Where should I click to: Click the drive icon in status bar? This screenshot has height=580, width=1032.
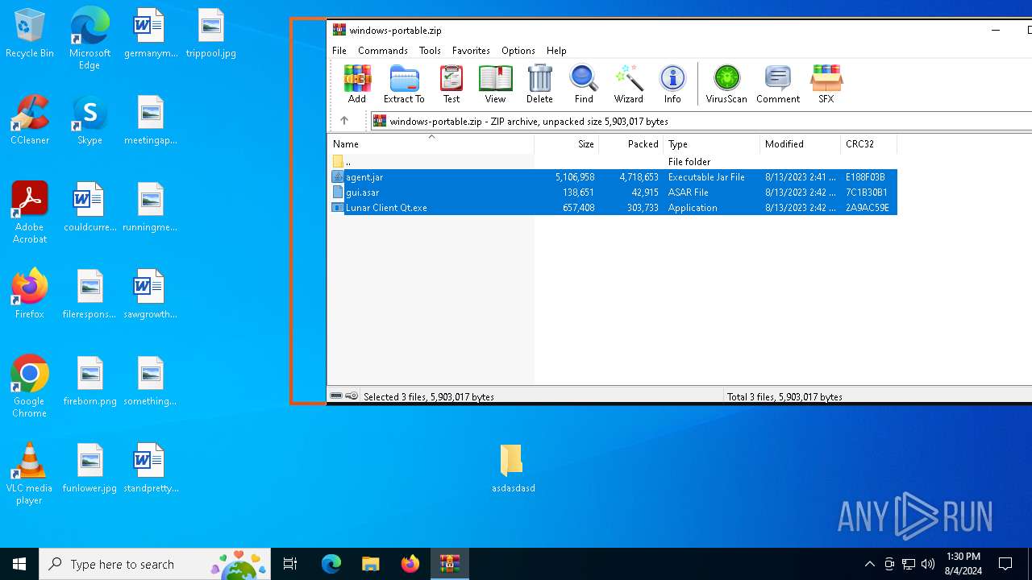pyautogui.click(x=336, y=396)
